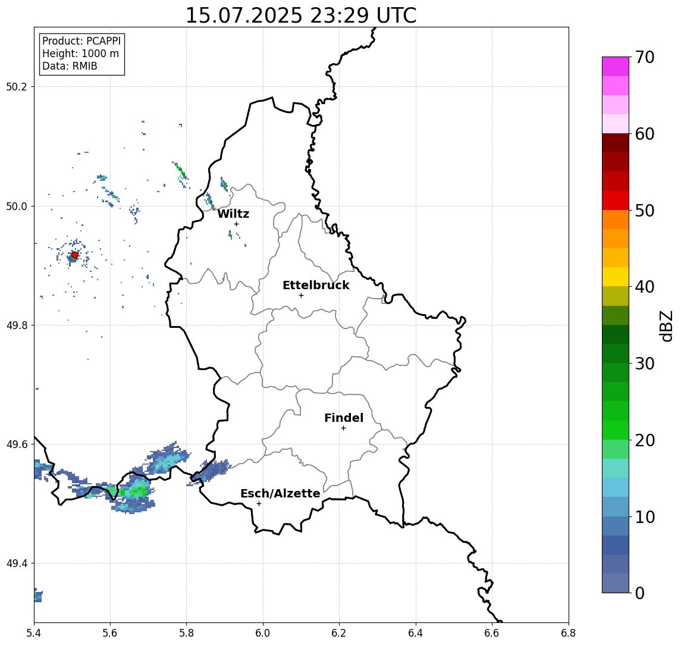Click the colorbar tick label '20'

click(645, 440)
